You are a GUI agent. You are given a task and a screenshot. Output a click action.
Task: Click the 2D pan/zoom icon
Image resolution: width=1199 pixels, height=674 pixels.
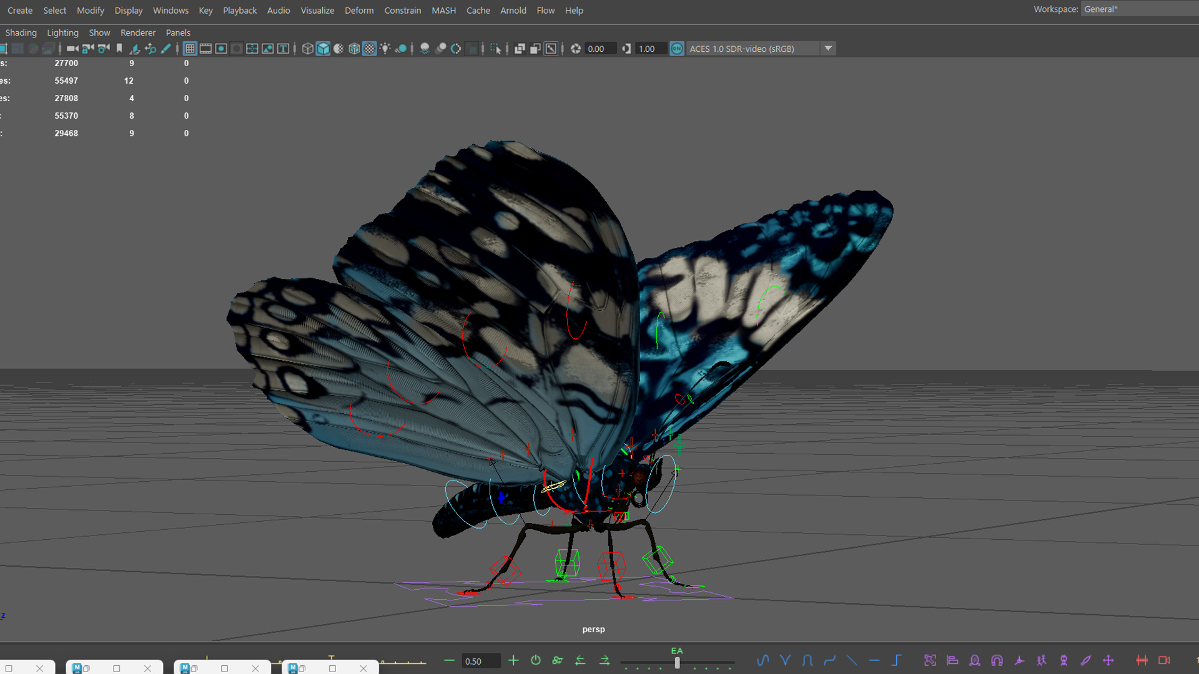pyautogui.click(x=150, y=49)
